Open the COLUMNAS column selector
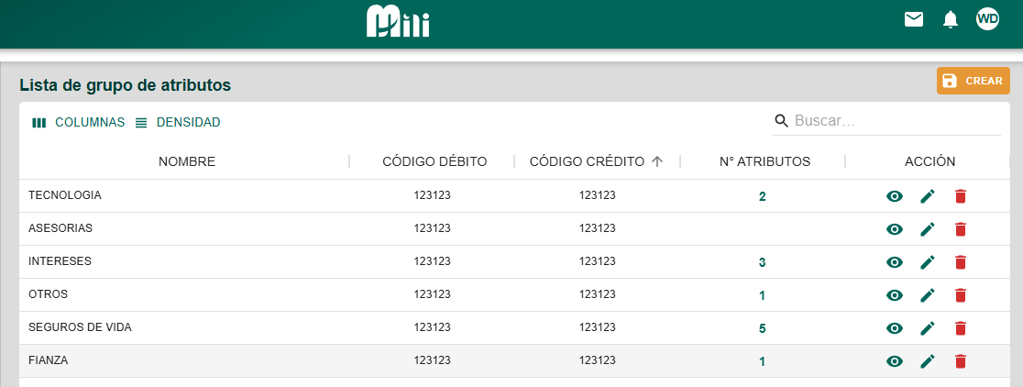 [79, 122]
